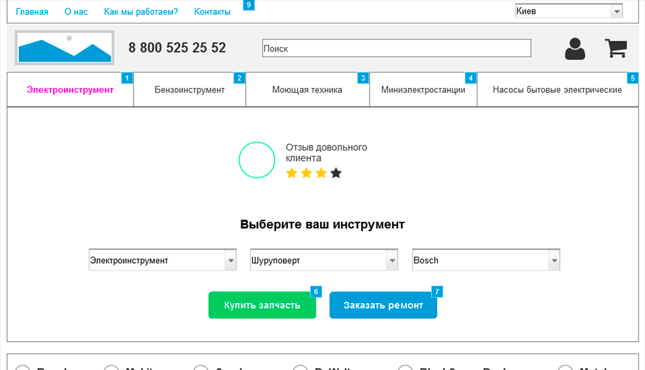The image size is (645, 370).
Task: Select the DeWalt brand radio button
Action: [x=301, y=368]
